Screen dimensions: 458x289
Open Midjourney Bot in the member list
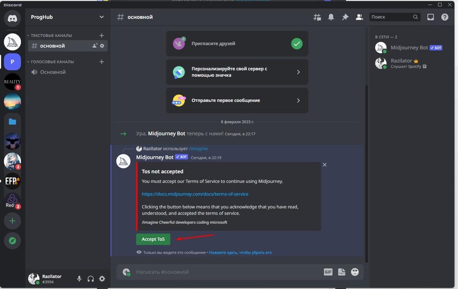pyautogui.click(x=409, y=47)
